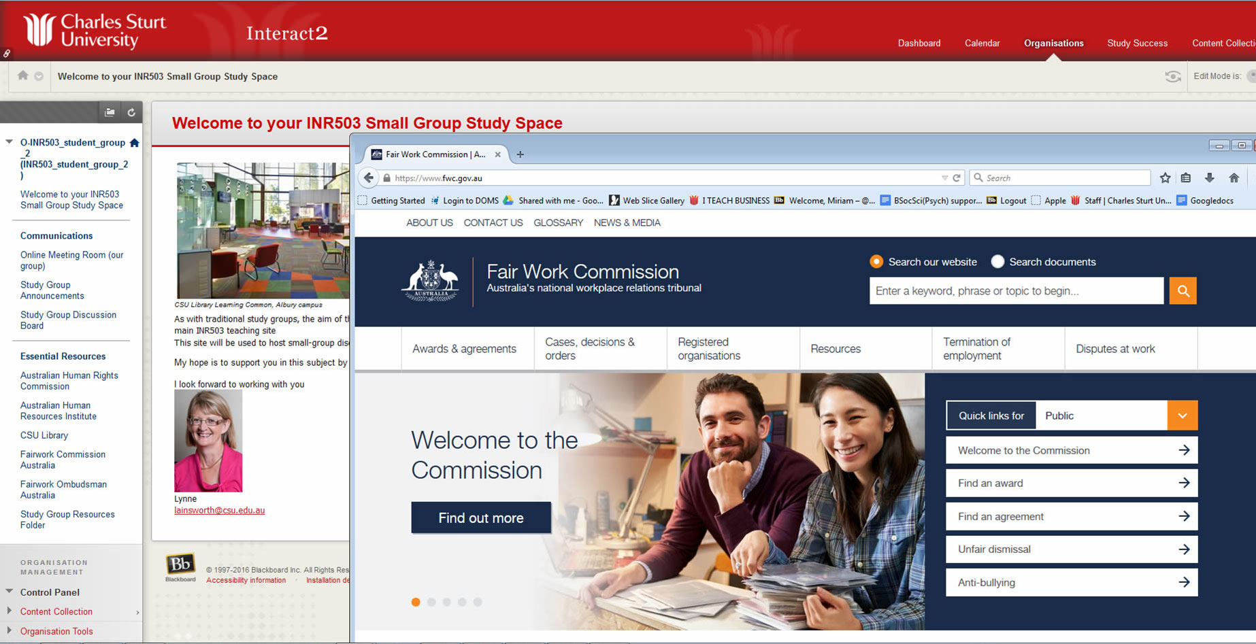Open the downloads arrow icon in Firefox
1256x644 pixels.
[x=1209, y=177]
